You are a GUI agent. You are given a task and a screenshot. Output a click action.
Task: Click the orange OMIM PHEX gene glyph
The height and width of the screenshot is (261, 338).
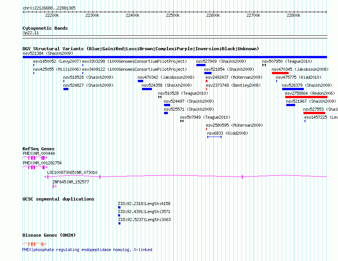35,244
